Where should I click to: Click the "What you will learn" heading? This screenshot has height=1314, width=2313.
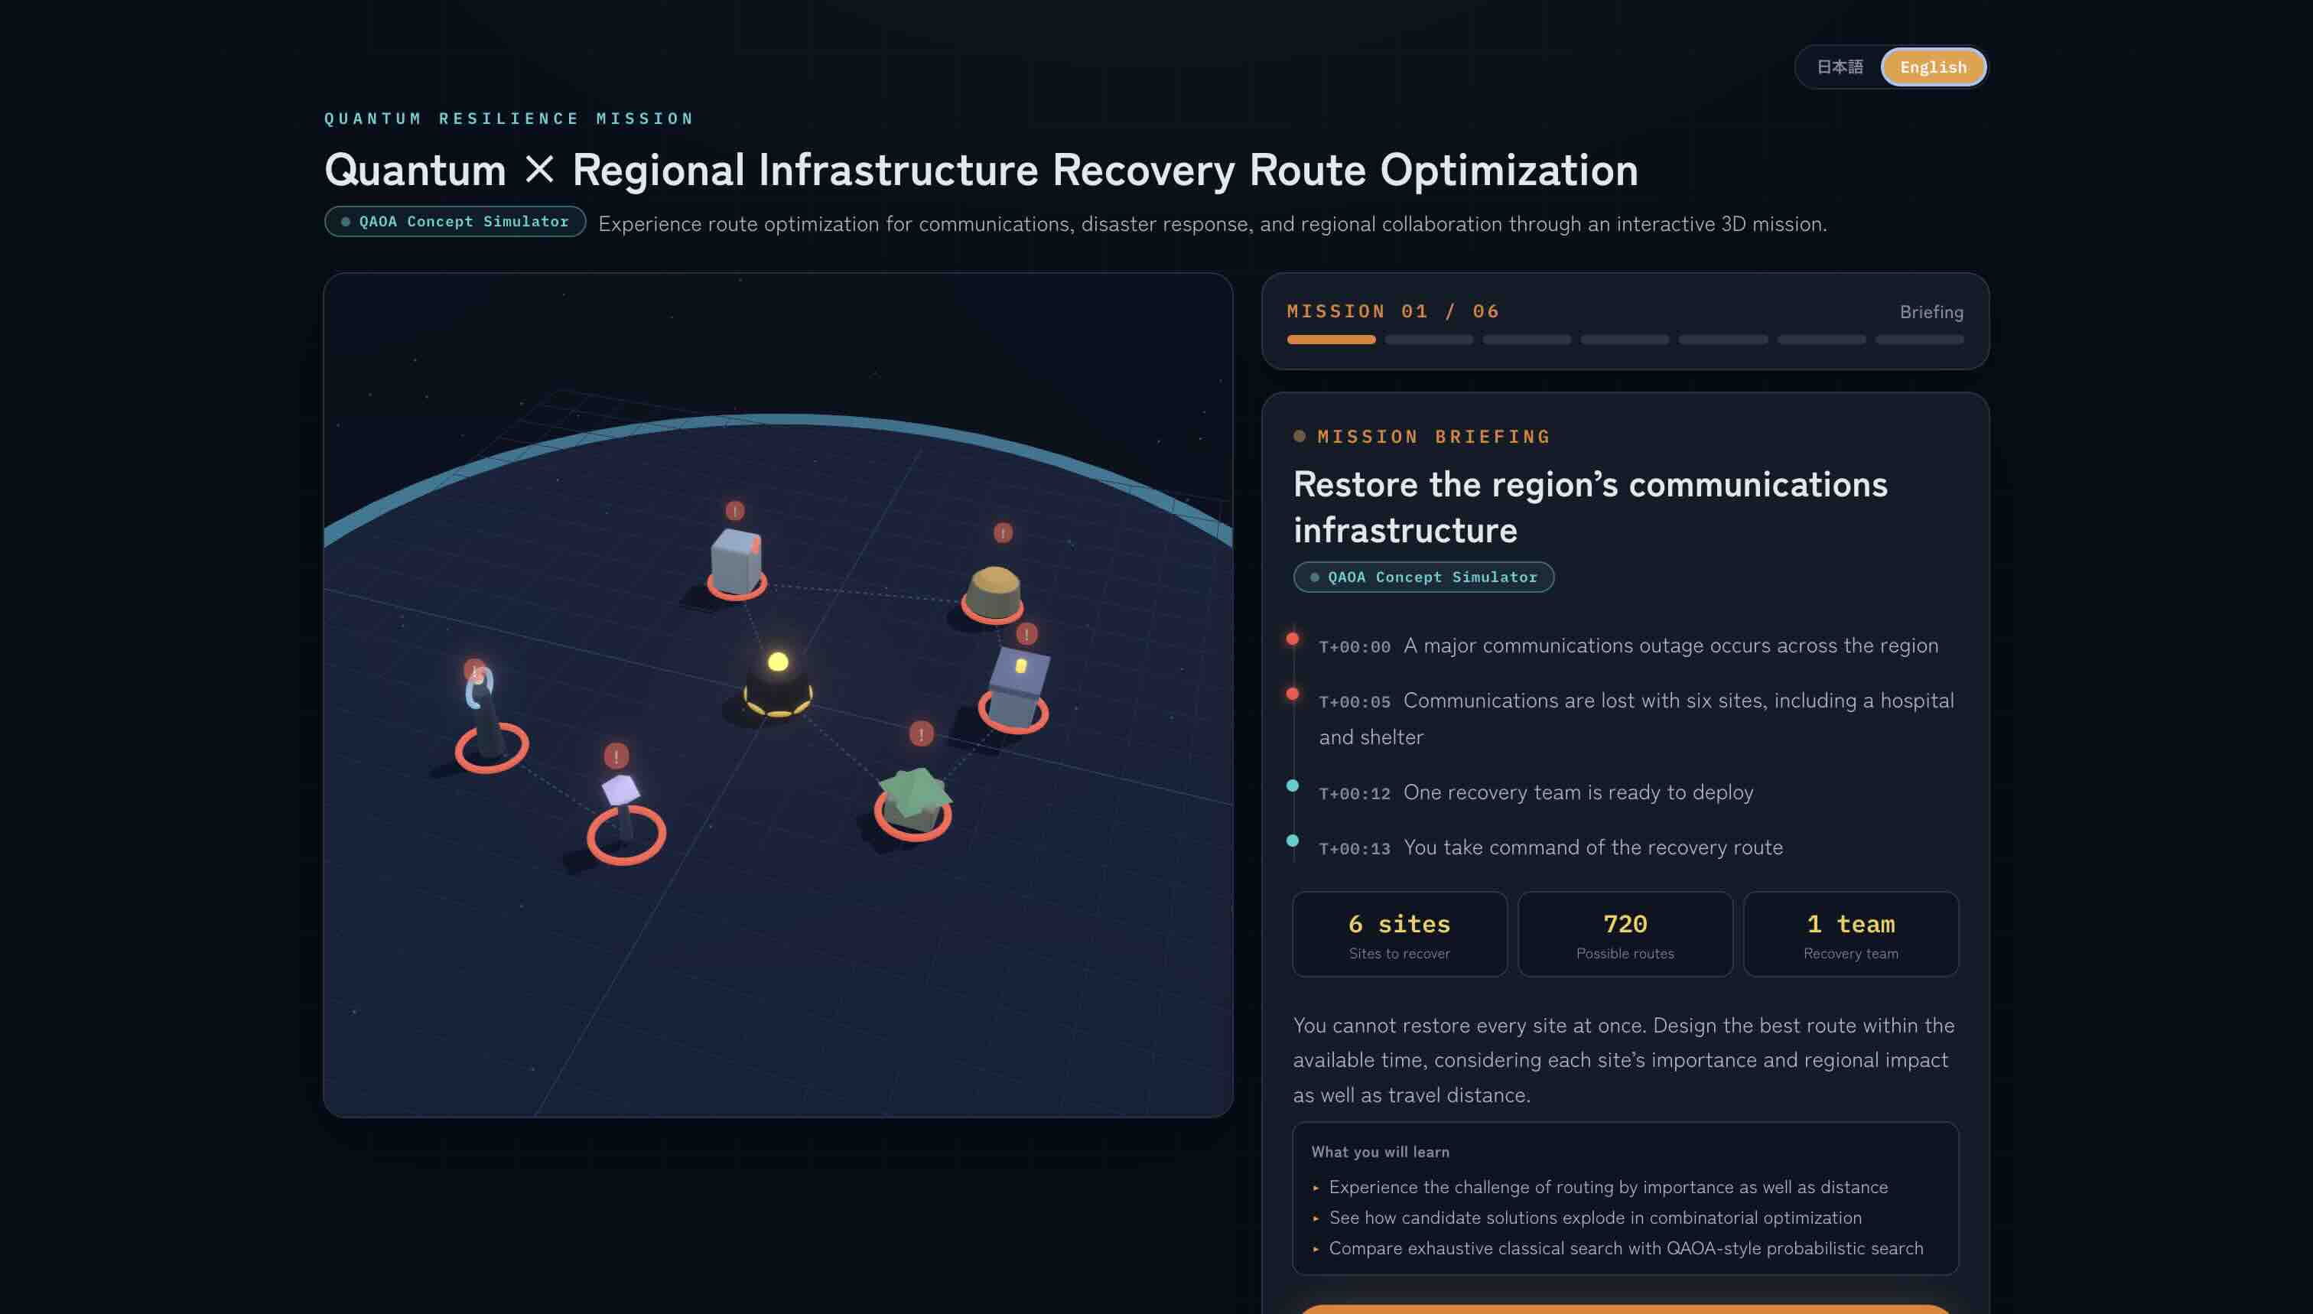click(1380, 1152)
